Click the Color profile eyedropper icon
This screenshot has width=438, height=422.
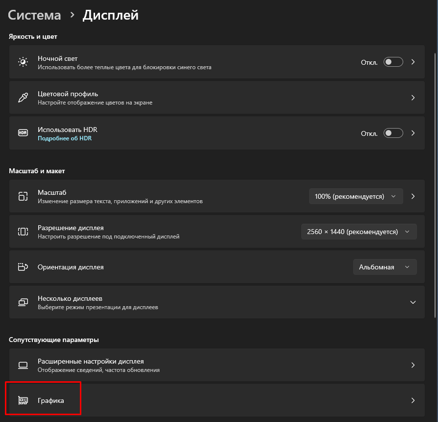point(23,98)
